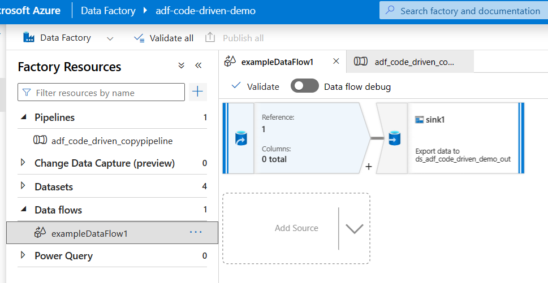Expand all resources with double chevron icon
This screenshot has width=548, height=283.
coord(181,66)
